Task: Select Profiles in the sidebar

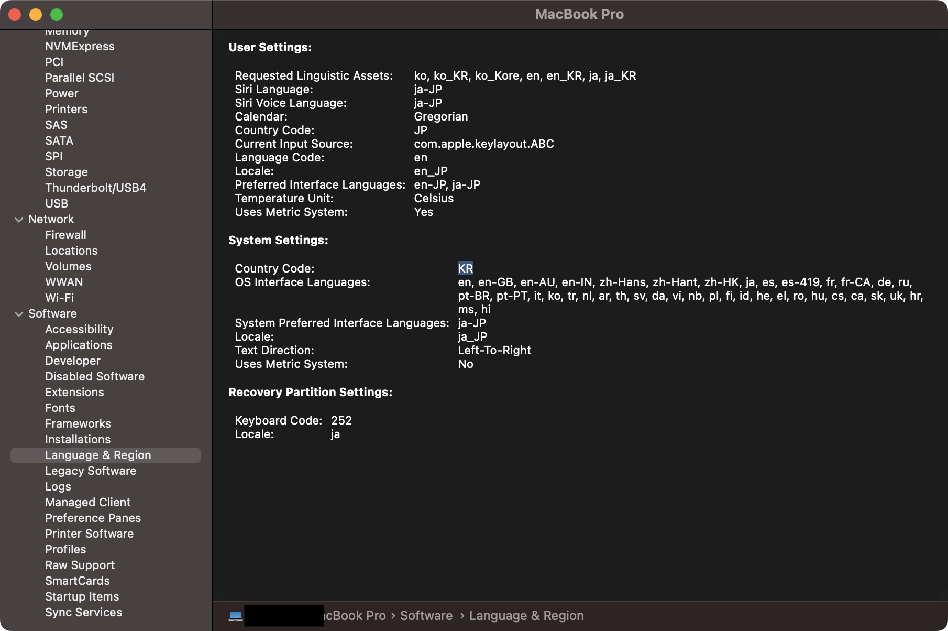Action: click(x=65, y=549)
